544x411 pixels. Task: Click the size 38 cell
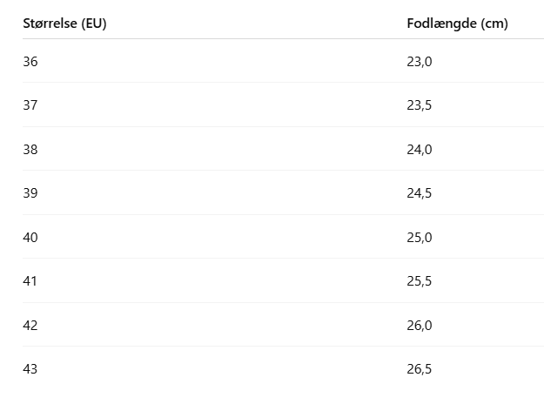coord(30,150)
